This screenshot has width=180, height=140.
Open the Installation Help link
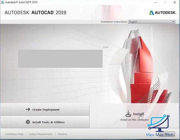(x=14, y=134)
